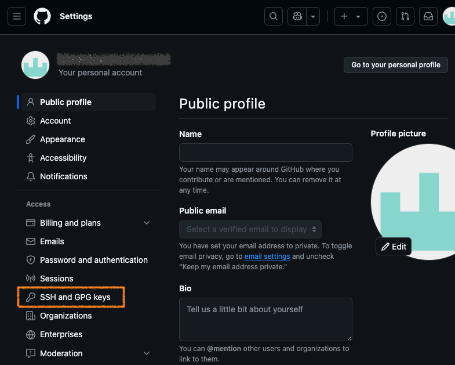
Task: Click the building icon beside Organizations
Action: tap(31, 316)
